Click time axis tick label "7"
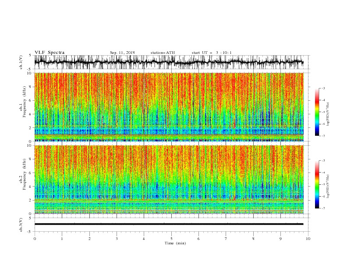Screen dimensions: 347x268 pos(226,239)
